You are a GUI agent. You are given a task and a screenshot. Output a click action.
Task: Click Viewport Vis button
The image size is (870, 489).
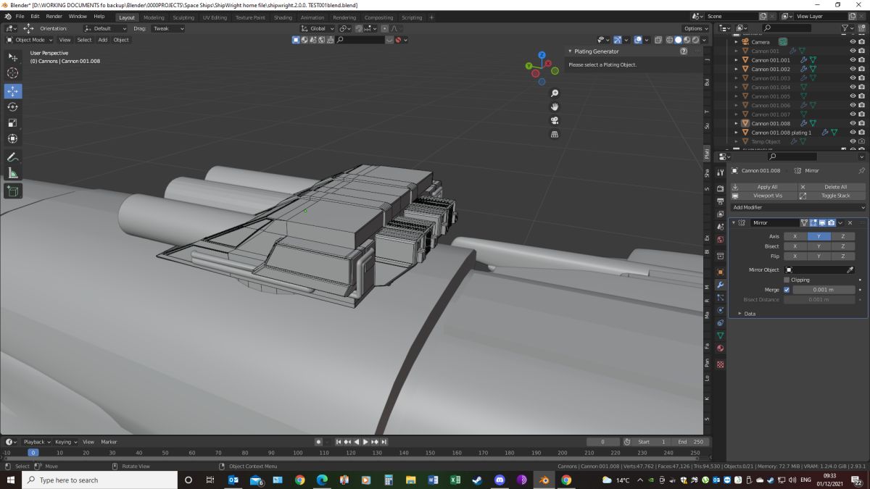[764, 196]
